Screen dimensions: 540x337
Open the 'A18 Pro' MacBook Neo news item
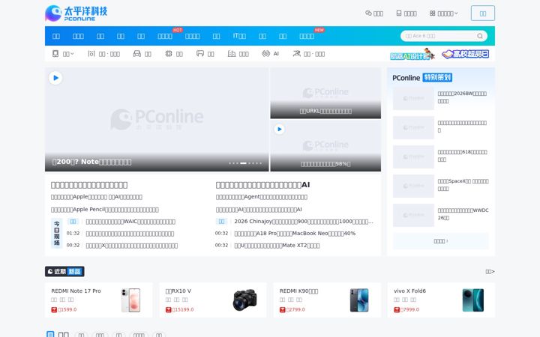pyautogui.click(x=295, y=234)
